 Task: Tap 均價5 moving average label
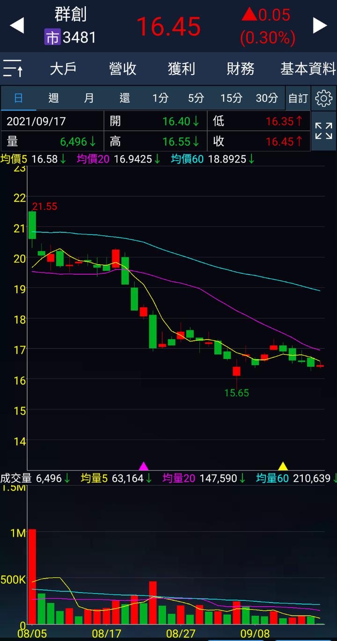click(14, 159)
